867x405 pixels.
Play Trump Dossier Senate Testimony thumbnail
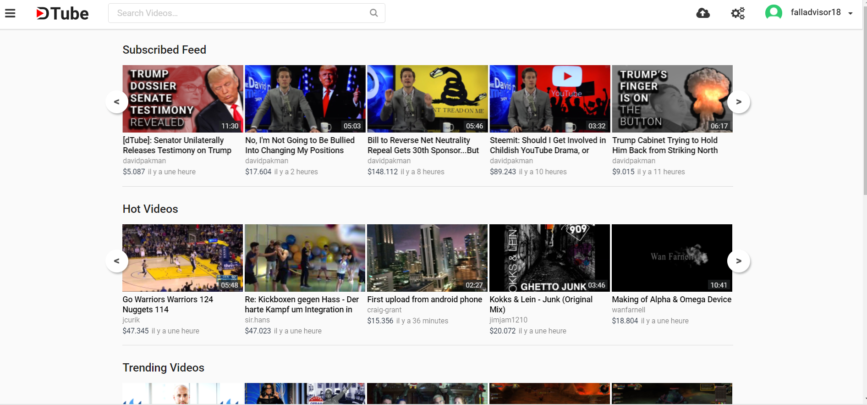[183, 99]
